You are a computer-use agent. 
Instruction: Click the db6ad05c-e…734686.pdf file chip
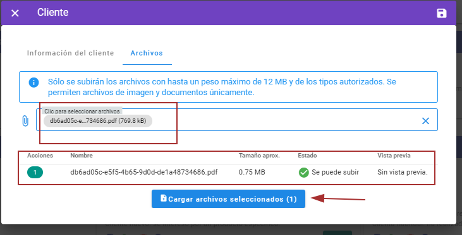pos(98,121)
